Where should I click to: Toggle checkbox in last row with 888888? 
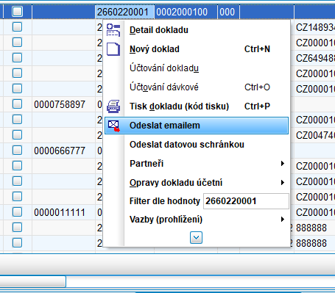click(x=17, y=243)
